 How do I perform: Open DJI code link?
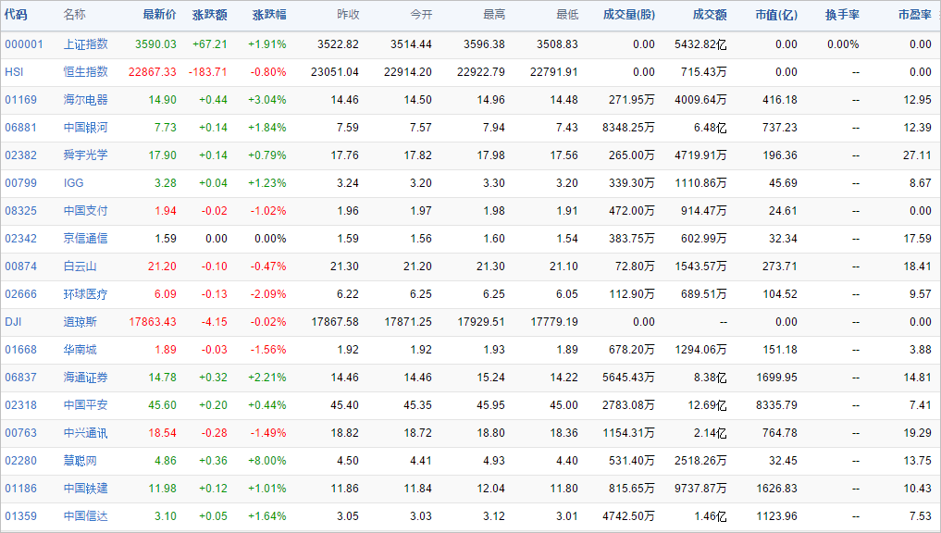[x=13, y=322]
